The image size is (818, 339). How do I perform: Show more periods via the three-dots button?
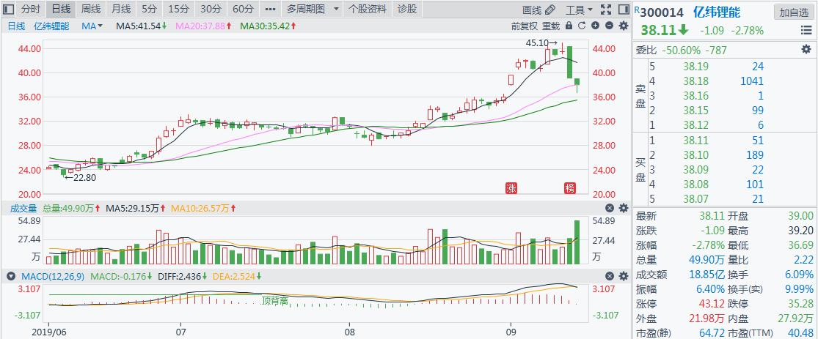pyautogui.click(x=270, y=9)
